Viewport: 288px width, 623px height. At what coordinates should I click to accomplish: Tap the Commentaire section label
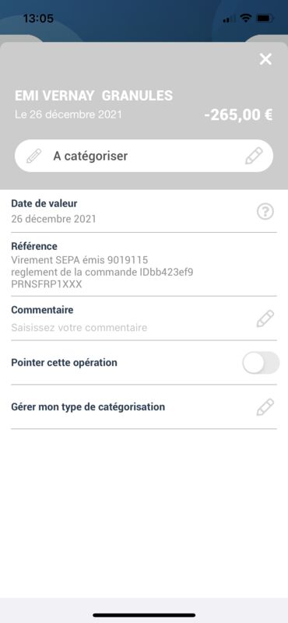click(42, 309)
